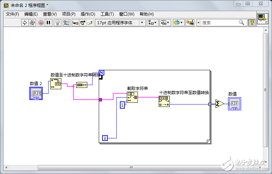This screenshot has height=174, width=272.
Task: Select the String Length function node
Action: [x=82, y=85]
